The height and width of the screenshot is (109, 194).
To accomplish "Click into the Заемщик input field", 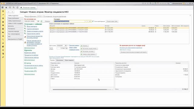I will [69, 21].
